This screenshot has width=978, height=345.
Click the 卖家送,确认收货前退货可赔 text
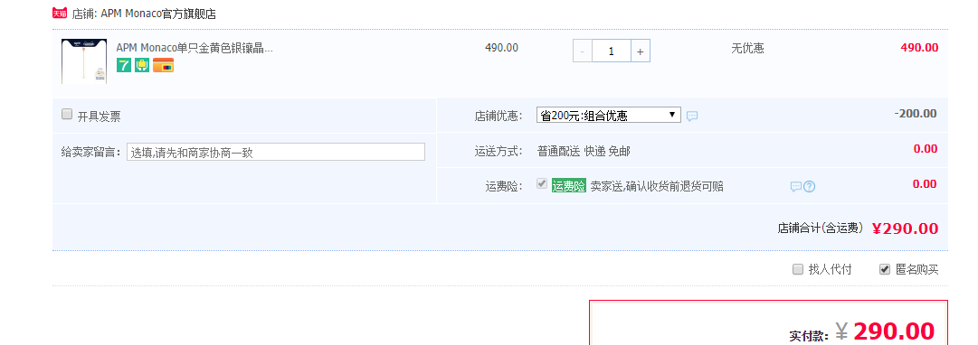657,186
